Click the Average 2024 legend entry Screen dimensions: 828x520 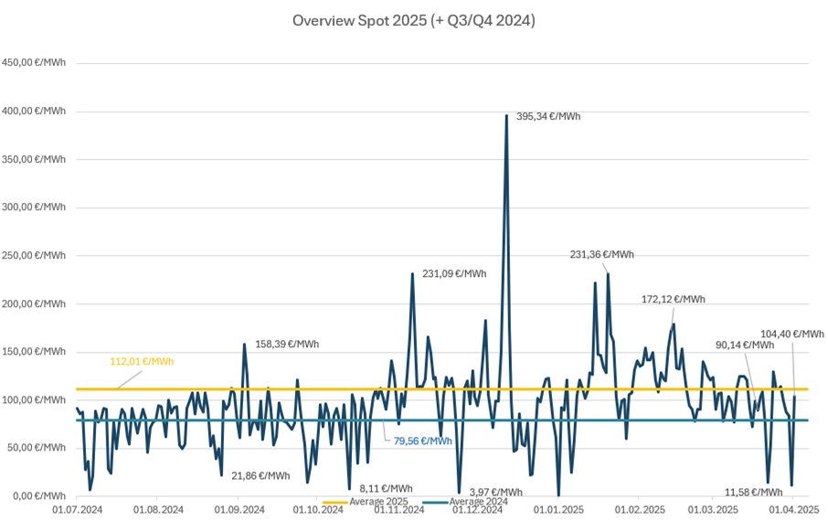click(478, 502)
